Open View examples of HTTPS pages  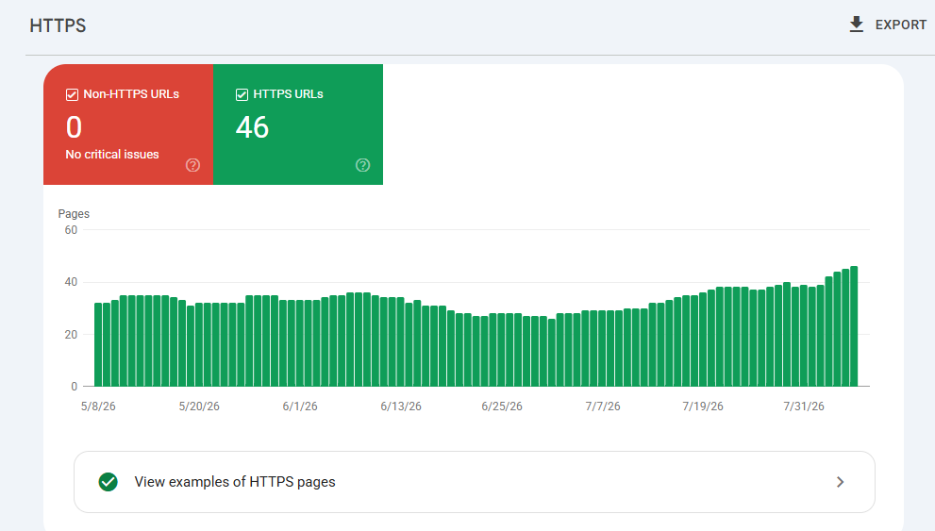[474, 482]
